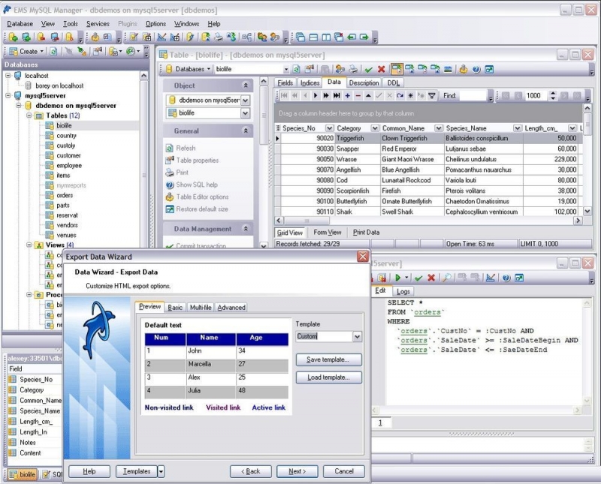Switch to the Indices tab
This screenshot has height=484, width=601.
[x=310, y=83]
